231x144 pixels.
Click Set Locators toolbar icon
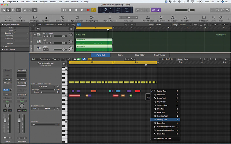coord(204,19)
